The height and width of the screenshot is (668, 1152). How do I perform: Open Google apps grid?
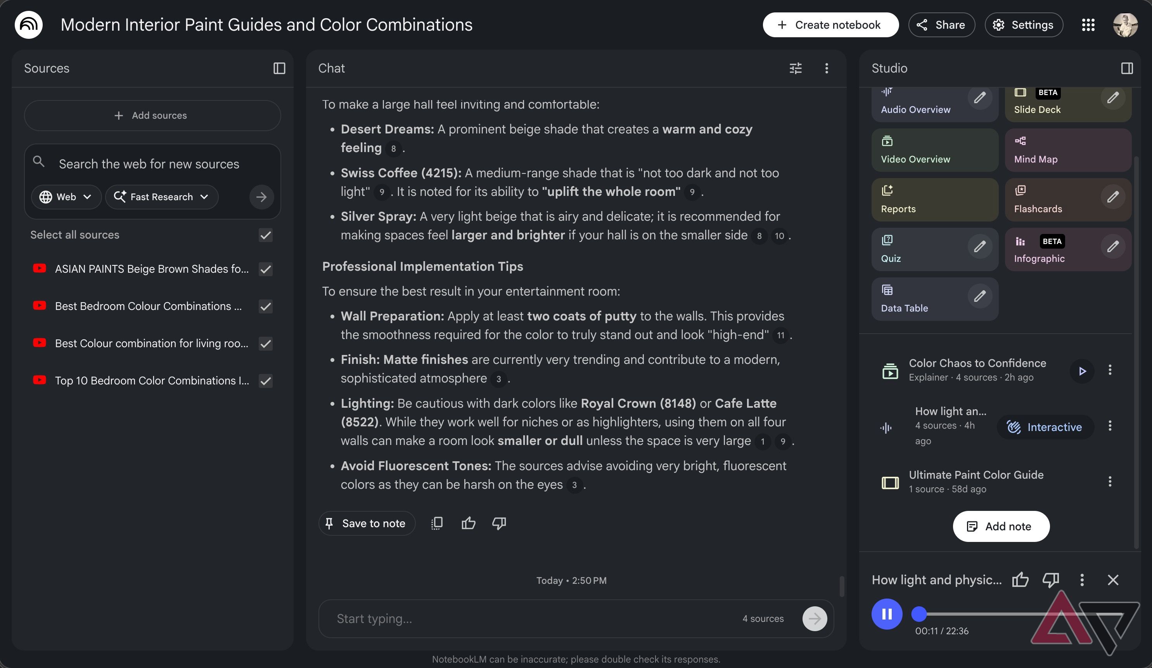(x=1088, y=25)
